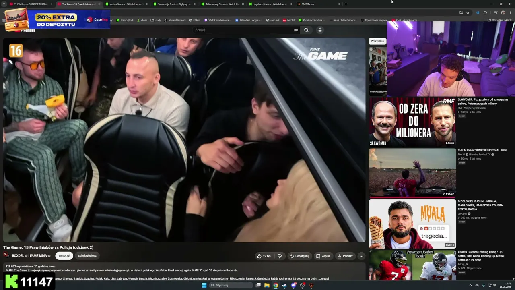Open Windows Start menu
Screen dimensions: 515x290
[x=204, y=285]
